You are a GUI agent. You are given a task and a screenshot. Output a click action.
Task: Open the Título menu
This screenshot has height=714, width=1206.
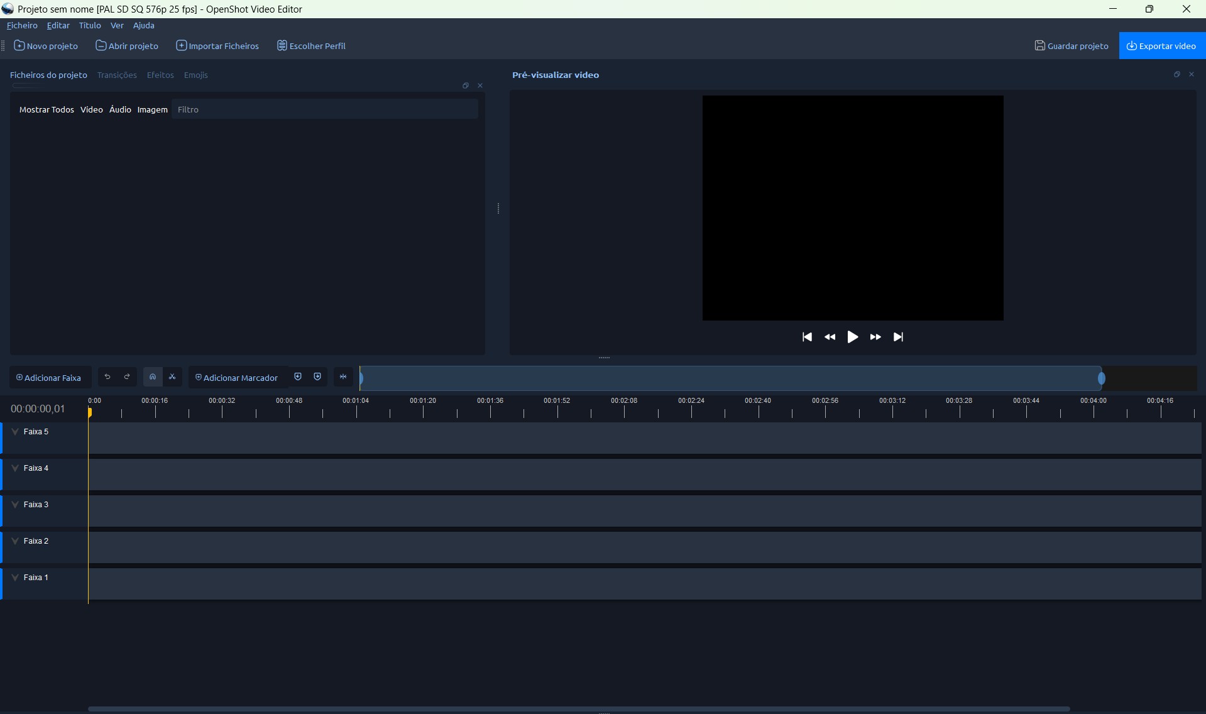90,26
